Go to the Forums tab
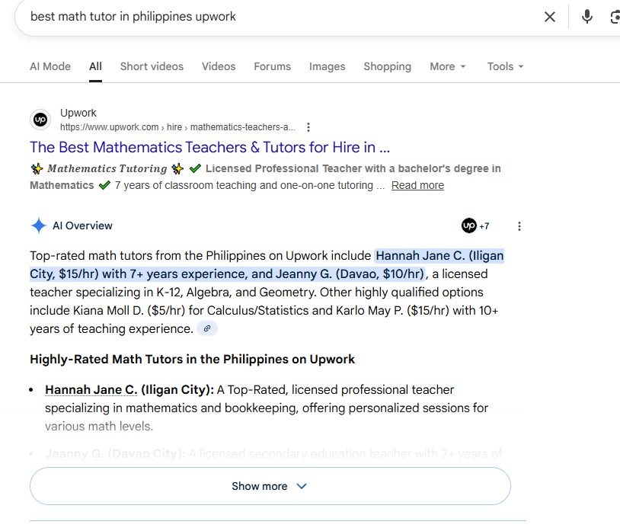The image size is (620, 531). [x=272, y=66]
